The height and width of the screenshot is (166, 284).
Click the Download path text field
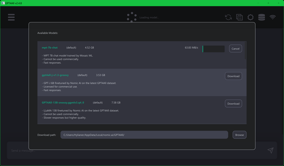pos(144,135)
